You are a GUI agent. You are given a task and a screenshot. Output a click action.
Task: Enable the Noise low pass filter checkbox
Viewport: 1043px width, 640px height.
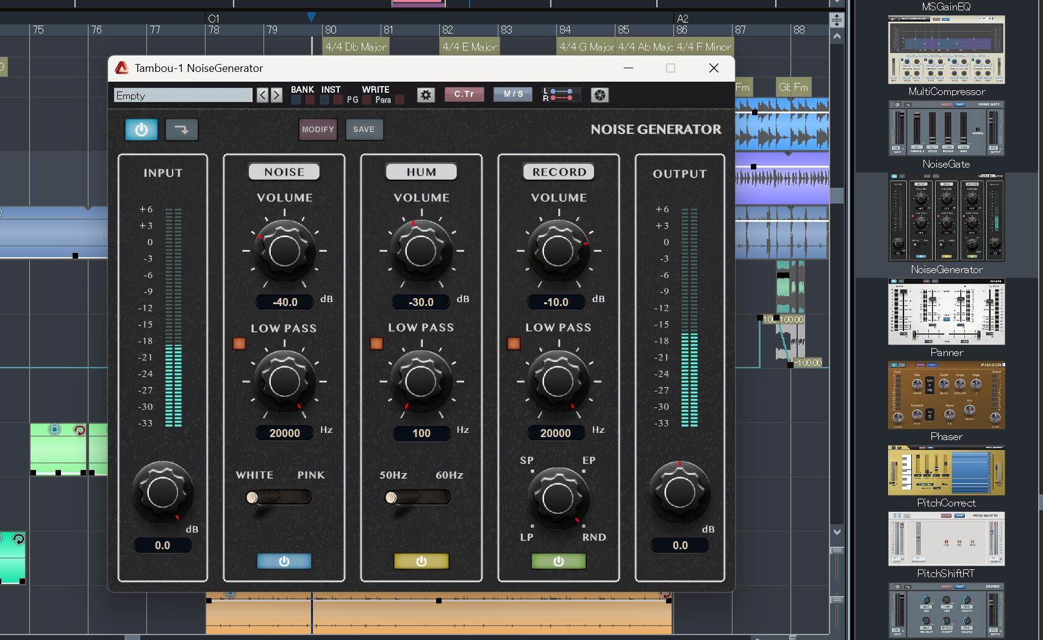pos(239,344)
